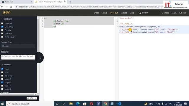Open the Try it out page
Screen dimensions: 189x106
coord(114,13)
